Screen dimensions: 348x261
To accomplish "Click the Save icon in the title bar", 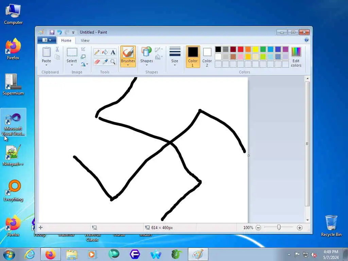I will (52, 32).
